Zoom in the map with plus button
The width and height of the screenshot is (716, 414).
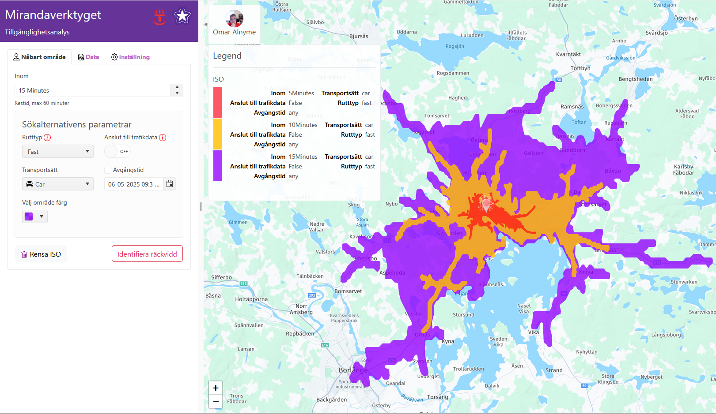(216, 388)
